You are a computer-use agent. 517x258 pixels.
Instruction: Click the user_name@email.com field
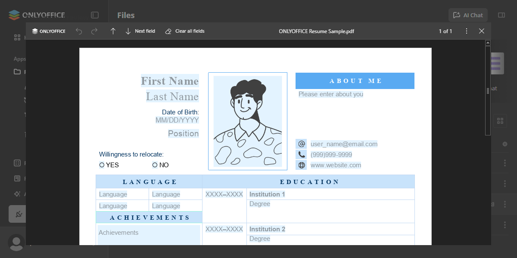point(344,144)
